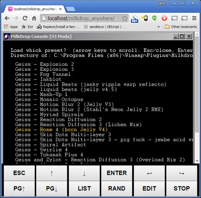Select preset Geiss - Spiral Artifact
The image size is (201, 198).
(x=50, y=145)
